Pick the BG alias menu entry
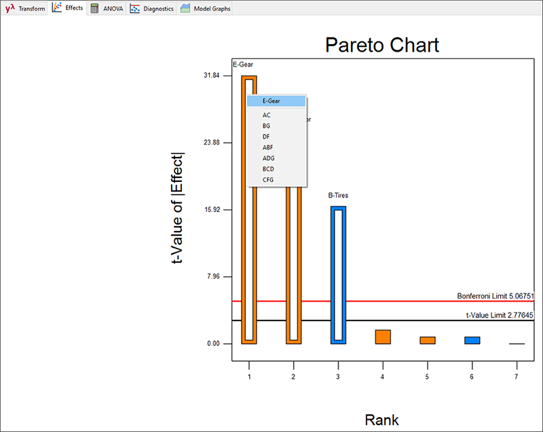The width and height of the screenshot is (543, 432). pos(267,126)
